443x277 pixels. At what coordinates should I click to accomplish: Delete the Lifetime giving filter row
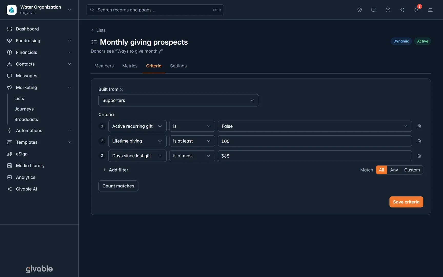point(419,141)
